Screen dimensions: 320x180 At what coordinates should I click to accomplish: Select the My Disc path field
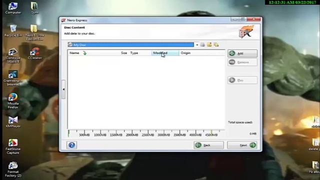point(131,44)
